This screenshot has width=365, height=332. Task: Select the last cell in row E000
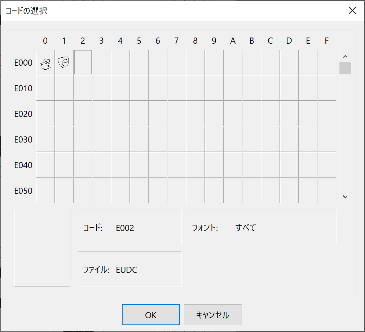[x=326, y=62]
